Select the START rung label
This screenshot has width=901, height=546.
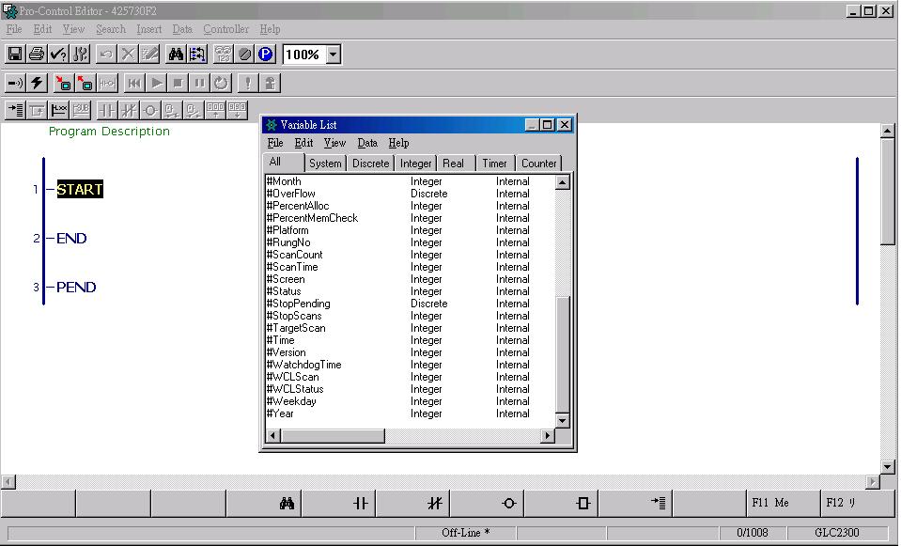click(80, 190)
